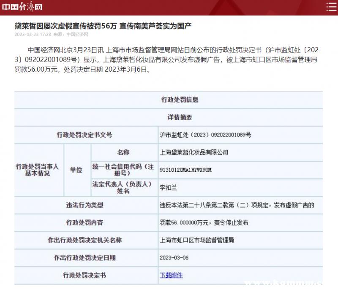Select penalty text 罚款56.000000万元，责令停止发布

[204, 222]
